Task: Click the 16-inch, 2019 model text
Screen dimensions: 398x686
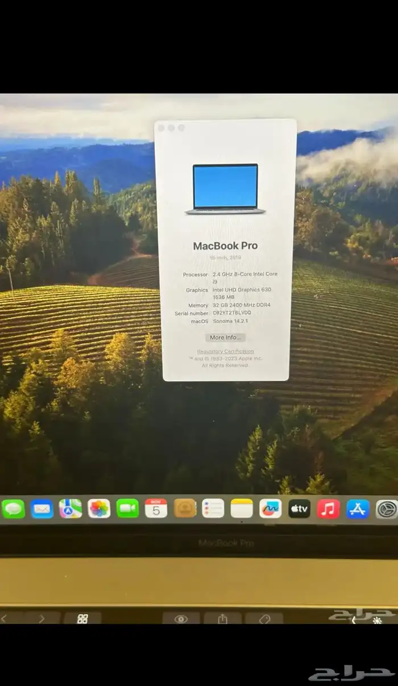Action: click(225, 258)
